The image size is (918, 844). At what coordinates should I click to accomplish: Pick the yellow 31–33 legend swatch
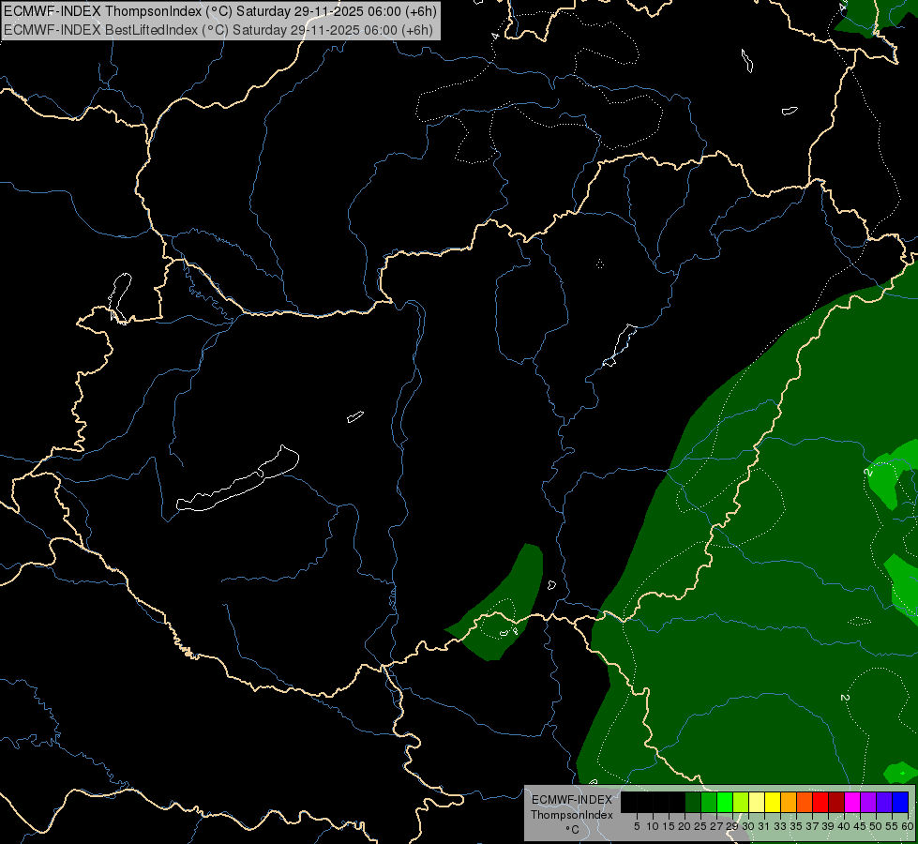click(773, 802)
